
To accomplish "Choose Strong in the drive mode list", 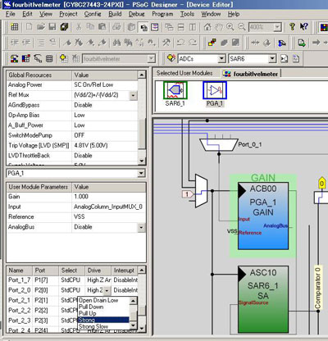I will click(x=103, y=320).
